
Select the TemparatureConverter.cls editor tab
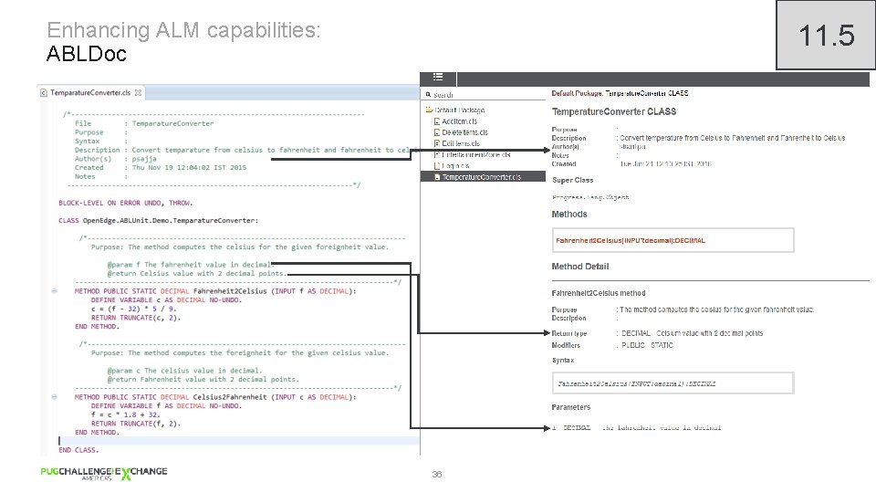pyautogui.click(x=90, y=93)
